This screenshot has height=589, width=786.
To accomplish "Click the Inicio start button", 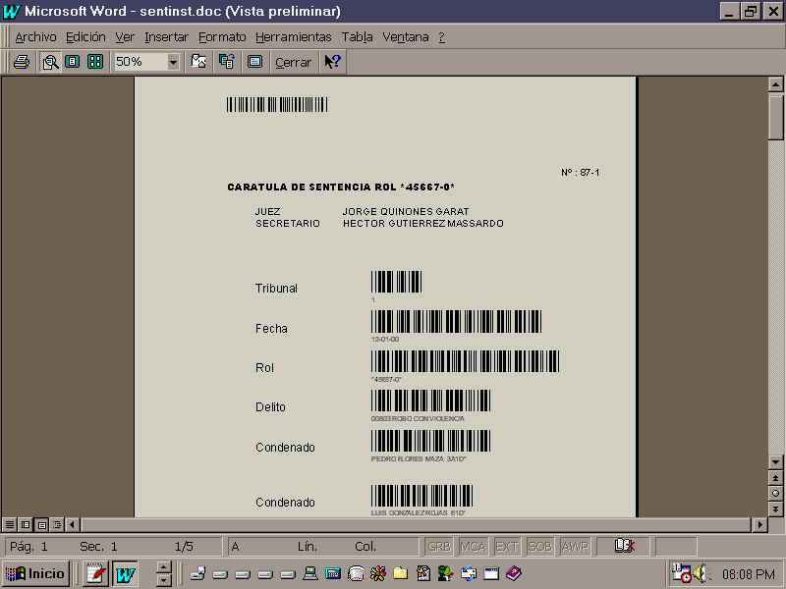I will pyautogui.click(x=36, y=573).
